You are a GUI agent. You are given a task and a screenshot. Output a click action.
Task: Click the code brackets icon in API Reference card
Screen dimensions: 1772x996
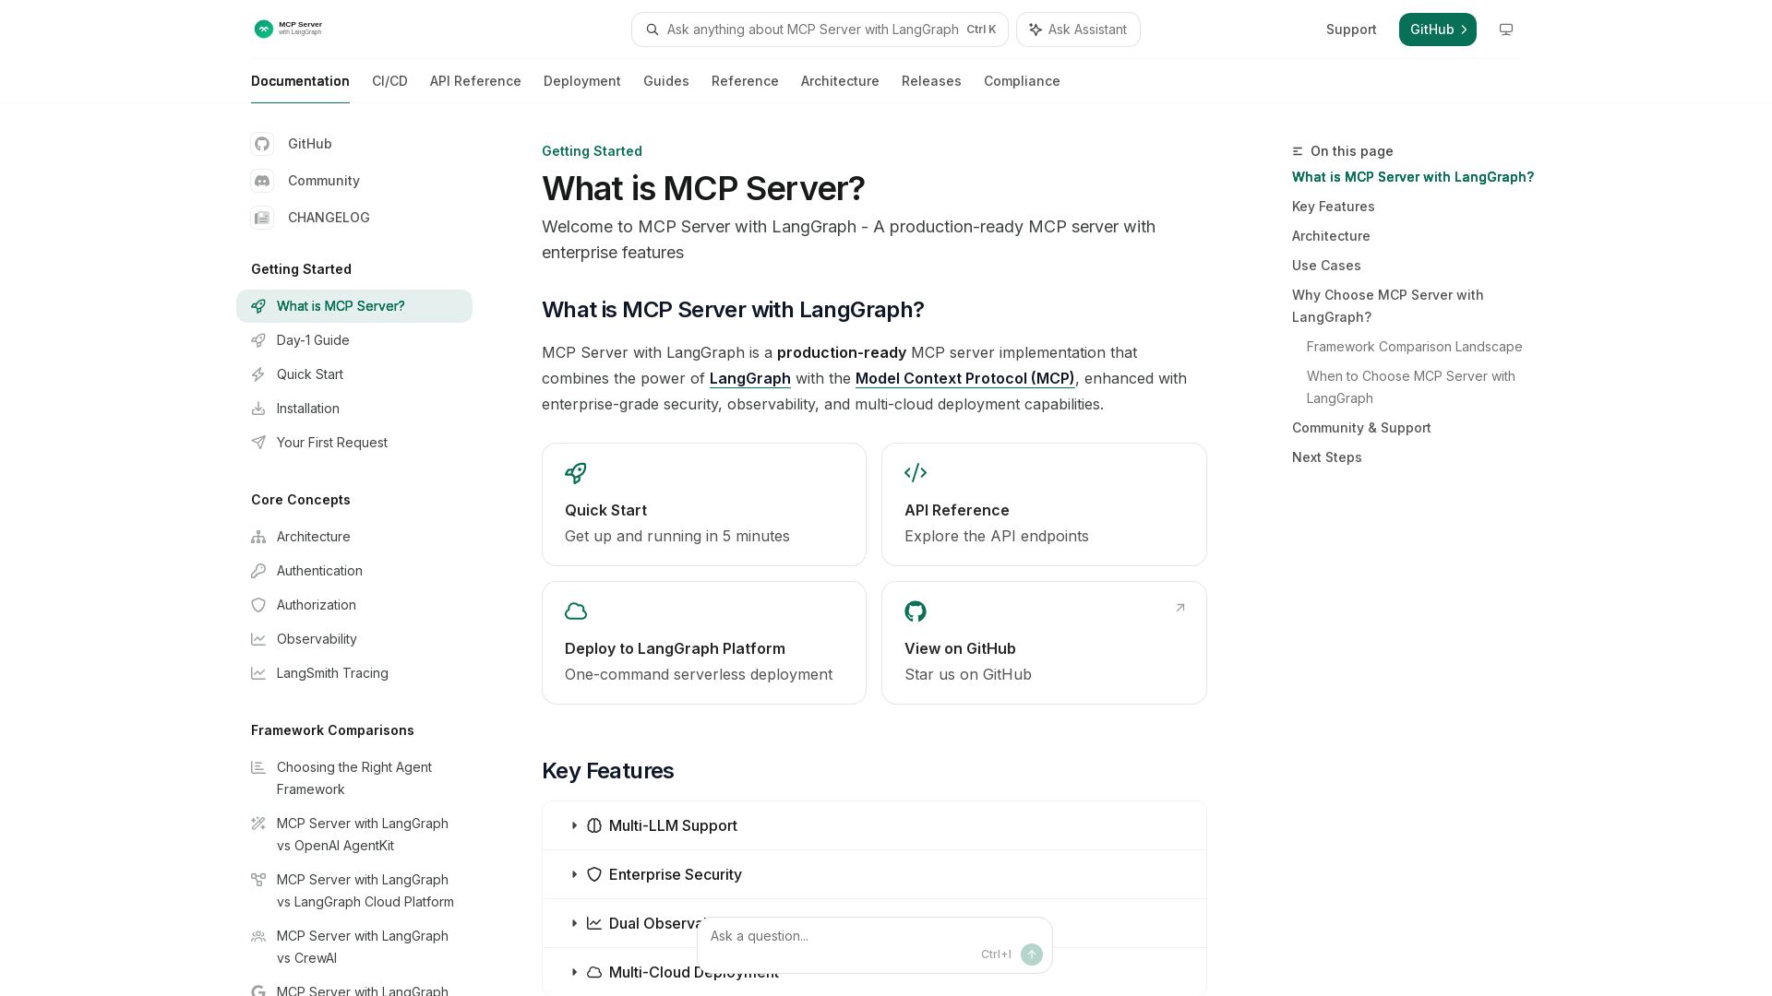916,473
